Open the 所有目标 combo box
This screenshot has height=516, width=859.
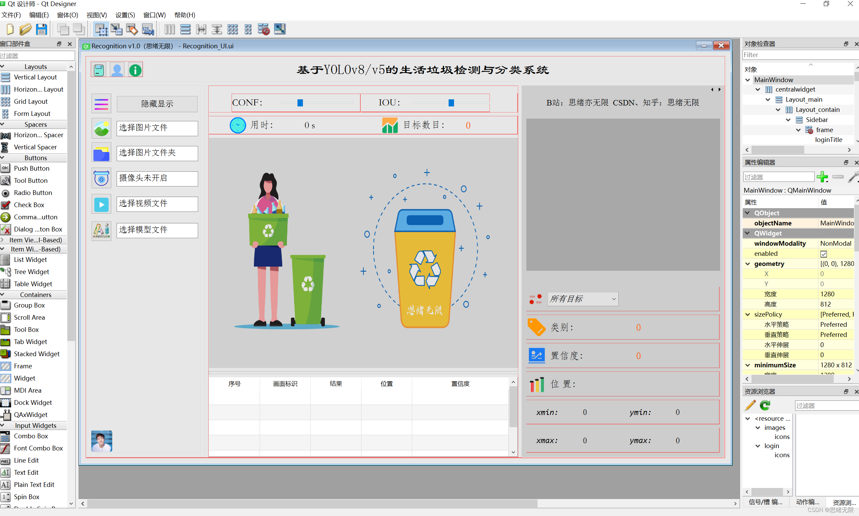(x=583, y=299)
